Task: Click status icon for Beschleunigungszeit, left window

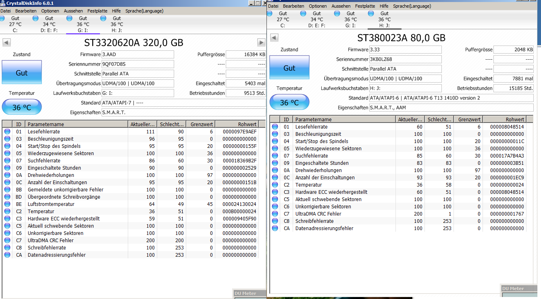Action: pos(7,139)
